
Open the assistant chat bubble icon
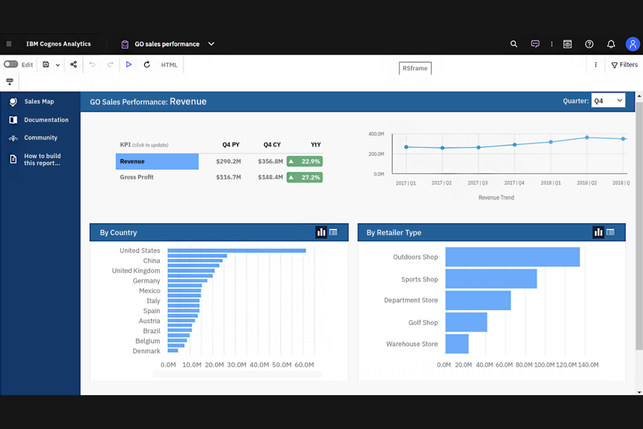tap(535, 44)
